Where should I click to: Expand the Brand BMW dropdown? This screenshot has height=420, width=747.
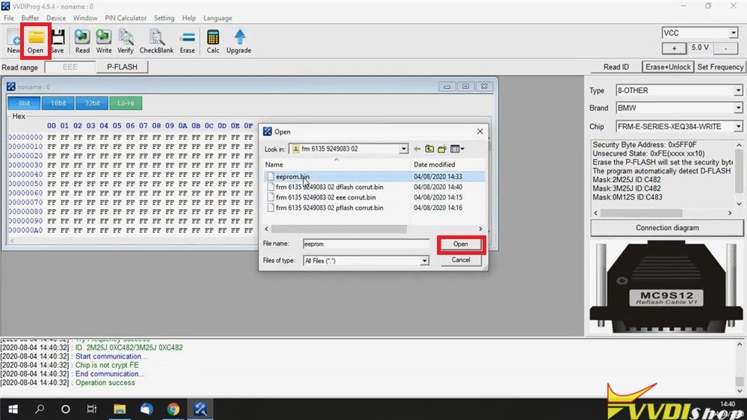coord(738,108)
